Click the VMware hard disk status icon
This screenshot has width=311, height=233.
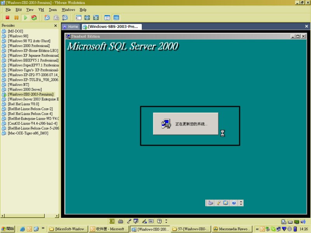pos(284,222)
